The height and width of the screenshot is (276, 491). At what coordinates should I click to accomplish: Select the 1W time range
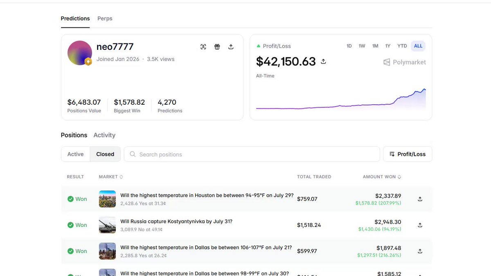tap(362, 46)
